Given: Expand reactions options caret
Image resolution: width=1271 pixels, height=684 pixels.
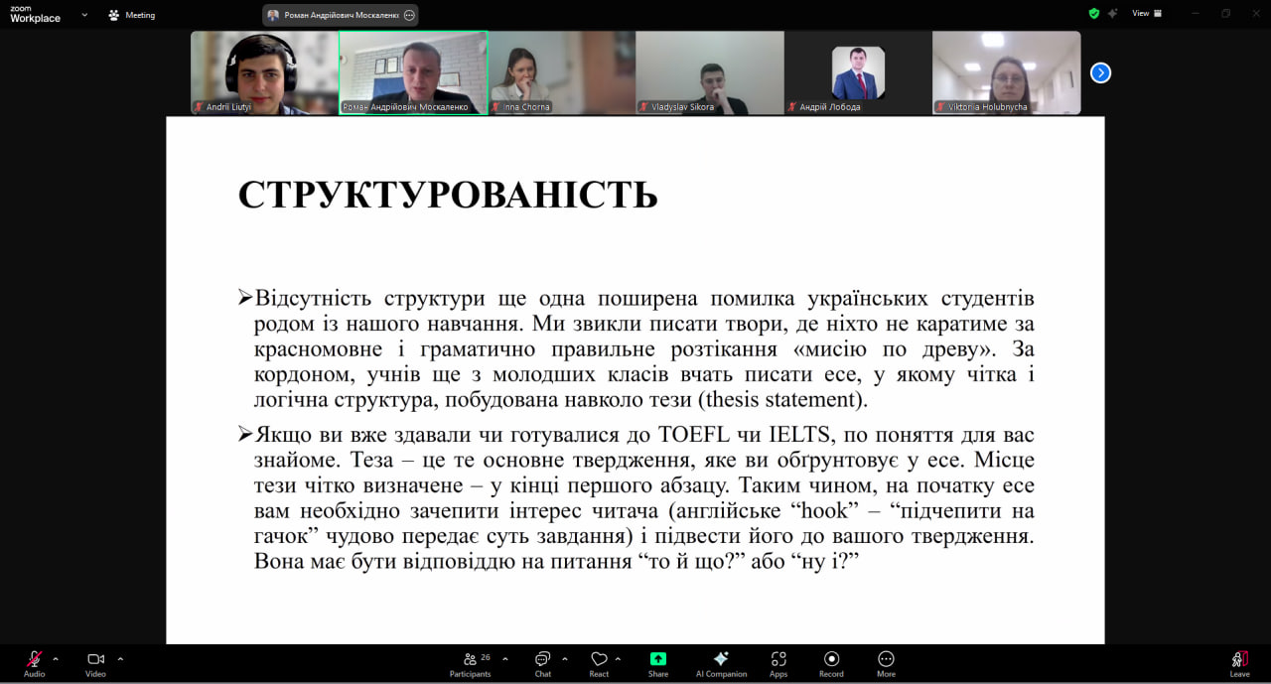Looking at the screenshot, I should click(618, 658).
